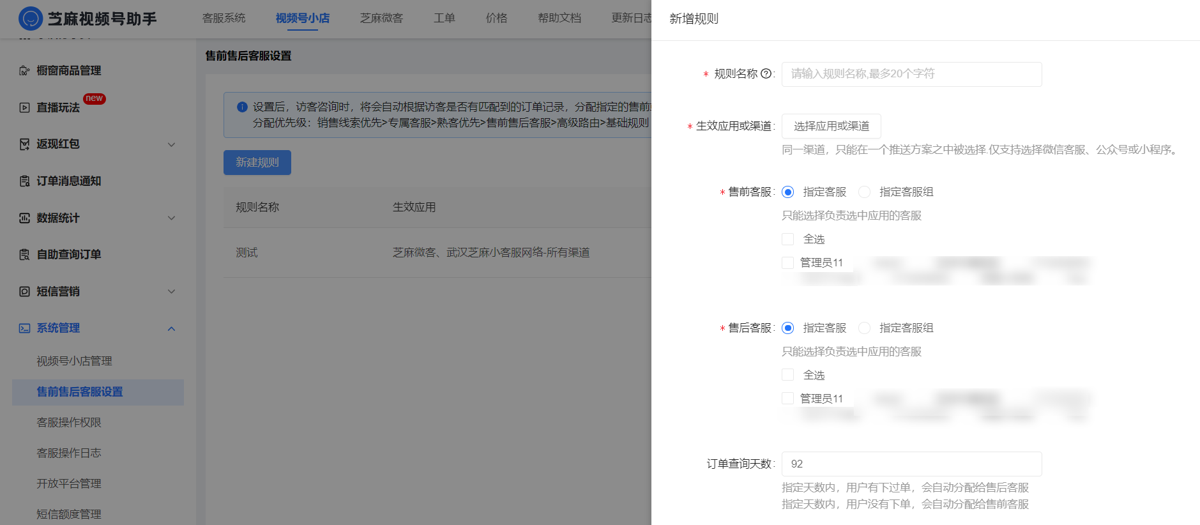Expand the 短信营销 chevron
Viewport: 1200px width, 525px height.
(x=171, y=291)
